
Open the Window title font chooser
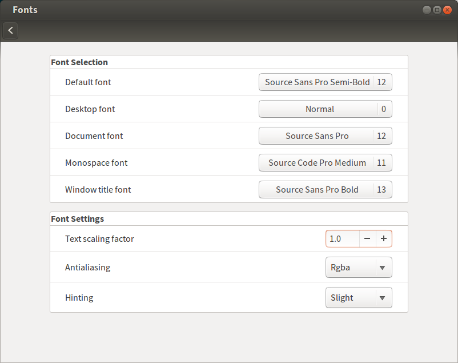317,190
